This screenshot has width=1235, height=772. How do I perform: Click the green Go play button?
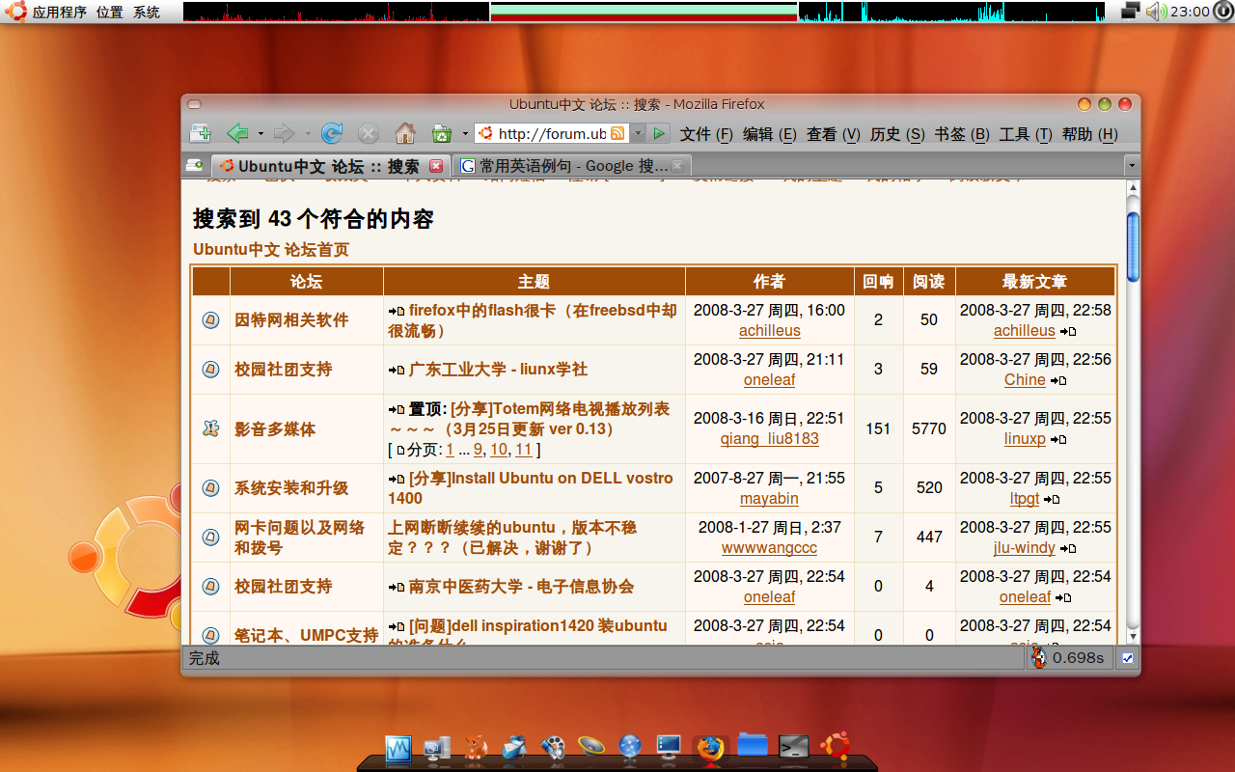point(659,133)
